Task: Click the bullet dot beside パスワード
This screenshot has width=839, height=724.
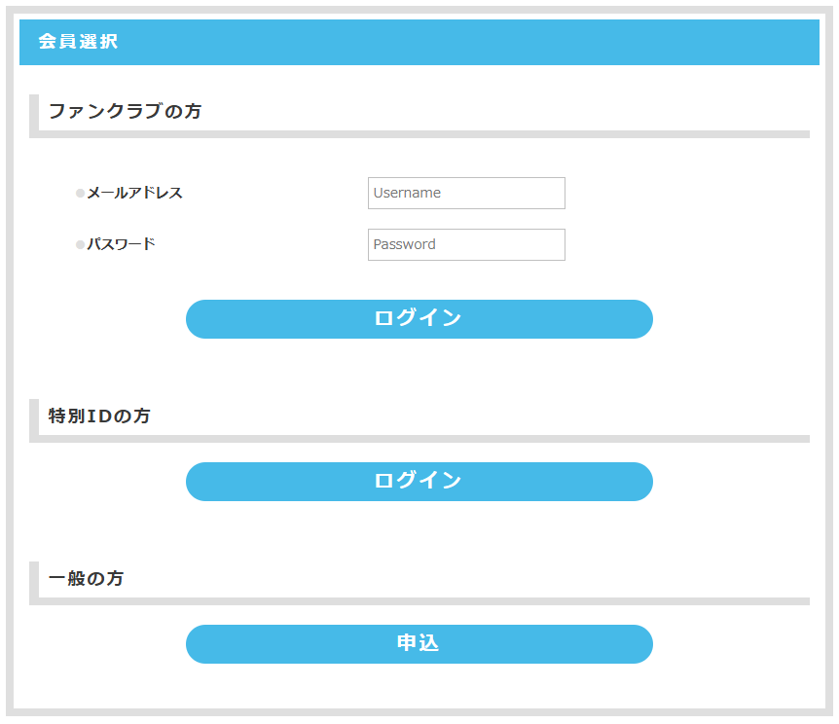Action: [x=81, y=245]
